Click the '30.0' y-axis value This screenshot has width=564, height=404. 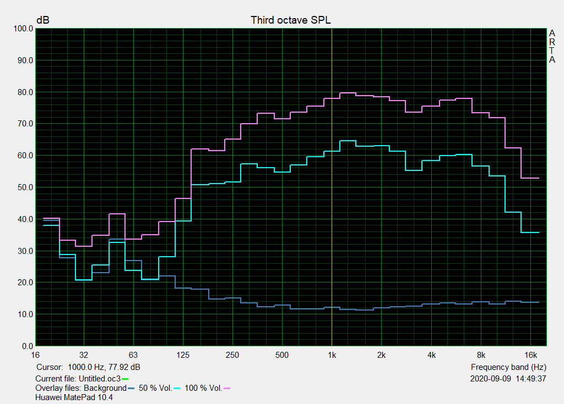coord(25,251)
